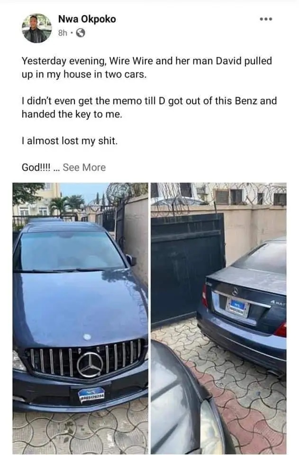The height and width of the screenshot is (455, 299).
Task: Click the 4MATIC badge on the trunk
Action: 278,303
